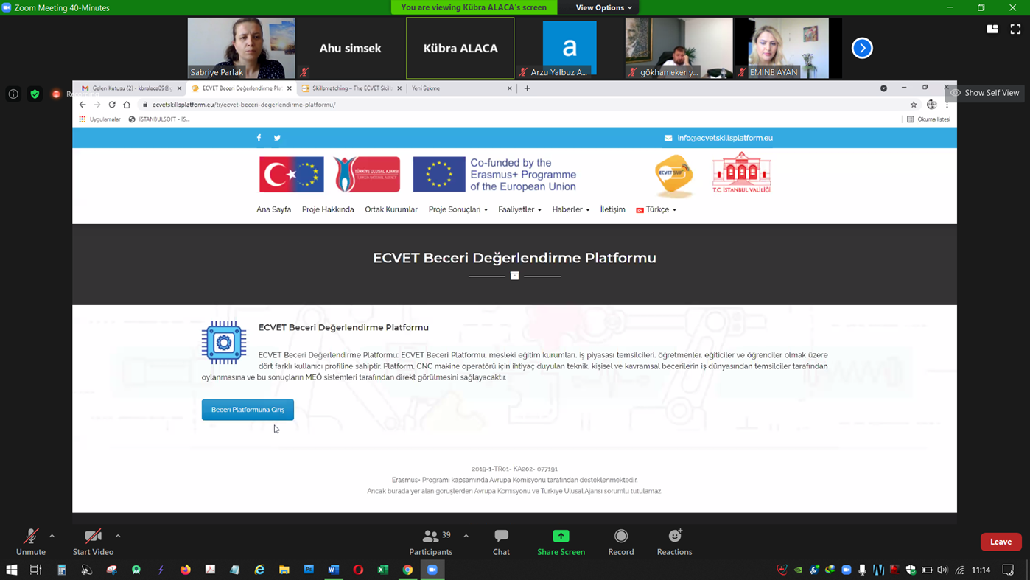Screen dimensions: 1030x580
Task: Expand video settings arrow beside Start Video
Action: [x=118, y=536]
